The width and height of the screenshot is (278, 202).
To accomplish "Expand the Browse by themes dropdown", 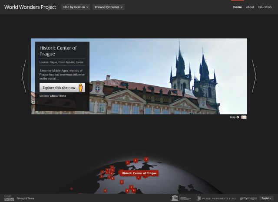I will tap(109, 7).
